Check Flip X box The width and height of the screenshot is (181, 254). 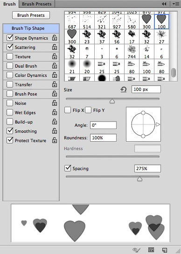click(x=68, y=110)
